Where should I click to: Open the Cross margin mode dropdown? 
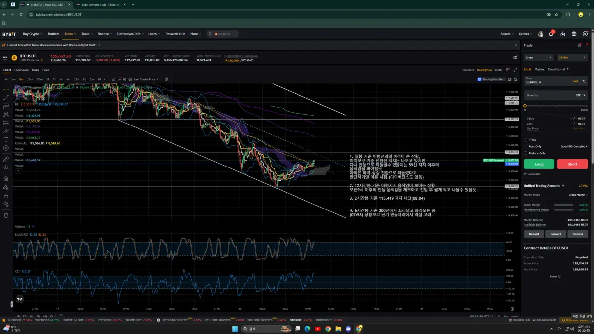click(539, 57)
